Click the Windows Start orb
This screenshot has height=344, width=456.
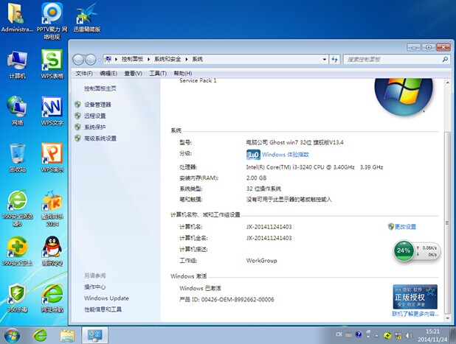tap(12, 335)
